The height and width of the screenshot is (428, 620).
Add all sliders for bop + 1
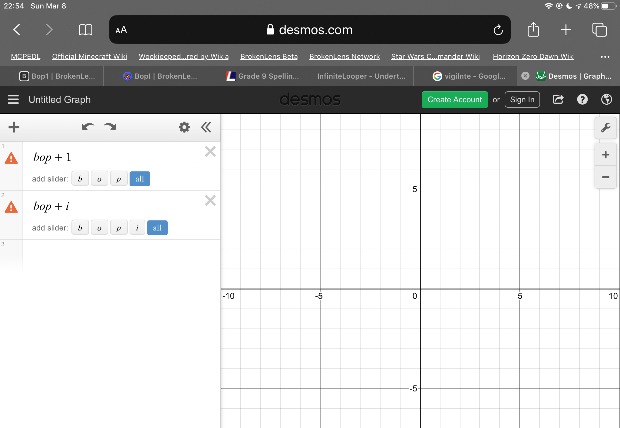point(140,179)
